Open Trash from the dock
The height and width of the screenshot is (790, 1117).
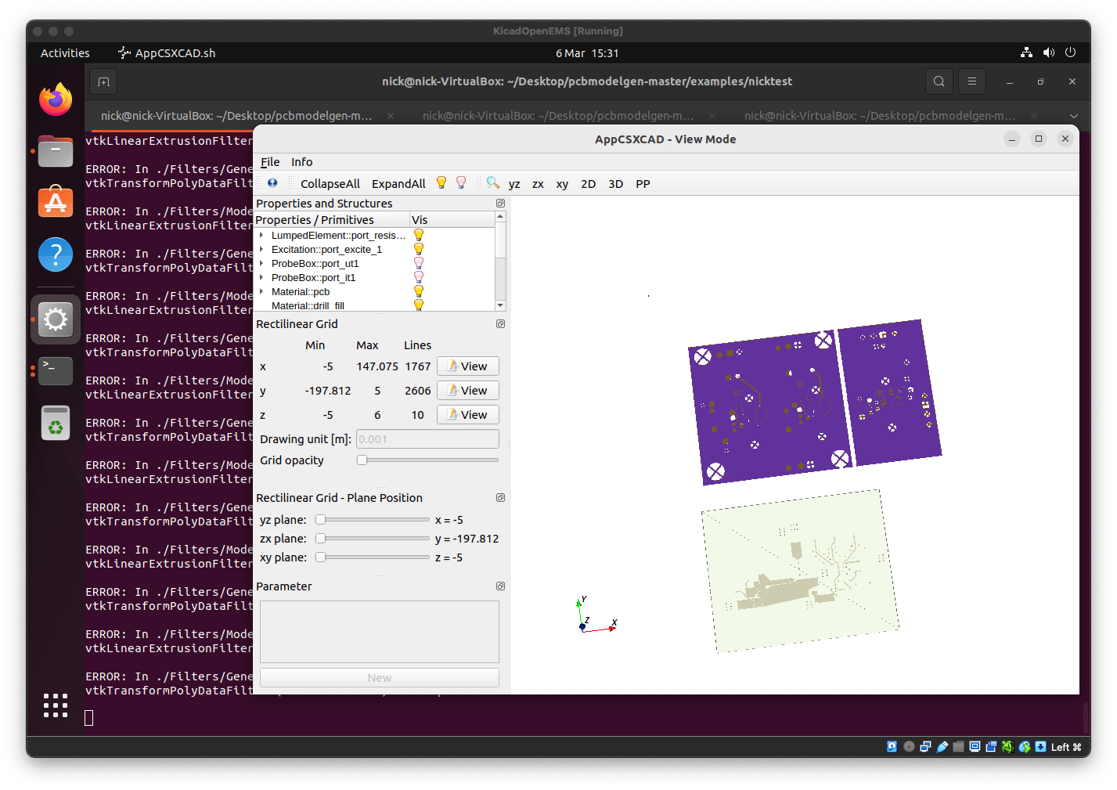56,424
